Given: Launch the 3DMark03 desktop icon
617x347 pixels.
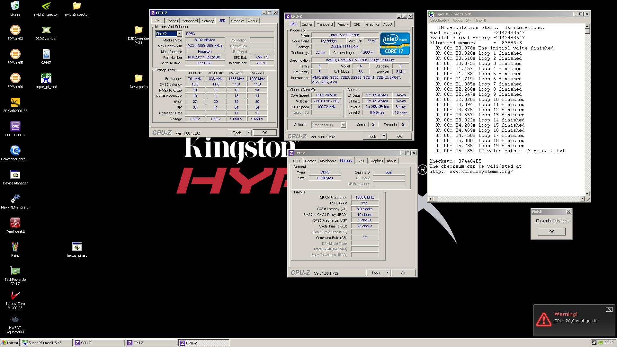Looking at the screenshot, I should point(15,33).
